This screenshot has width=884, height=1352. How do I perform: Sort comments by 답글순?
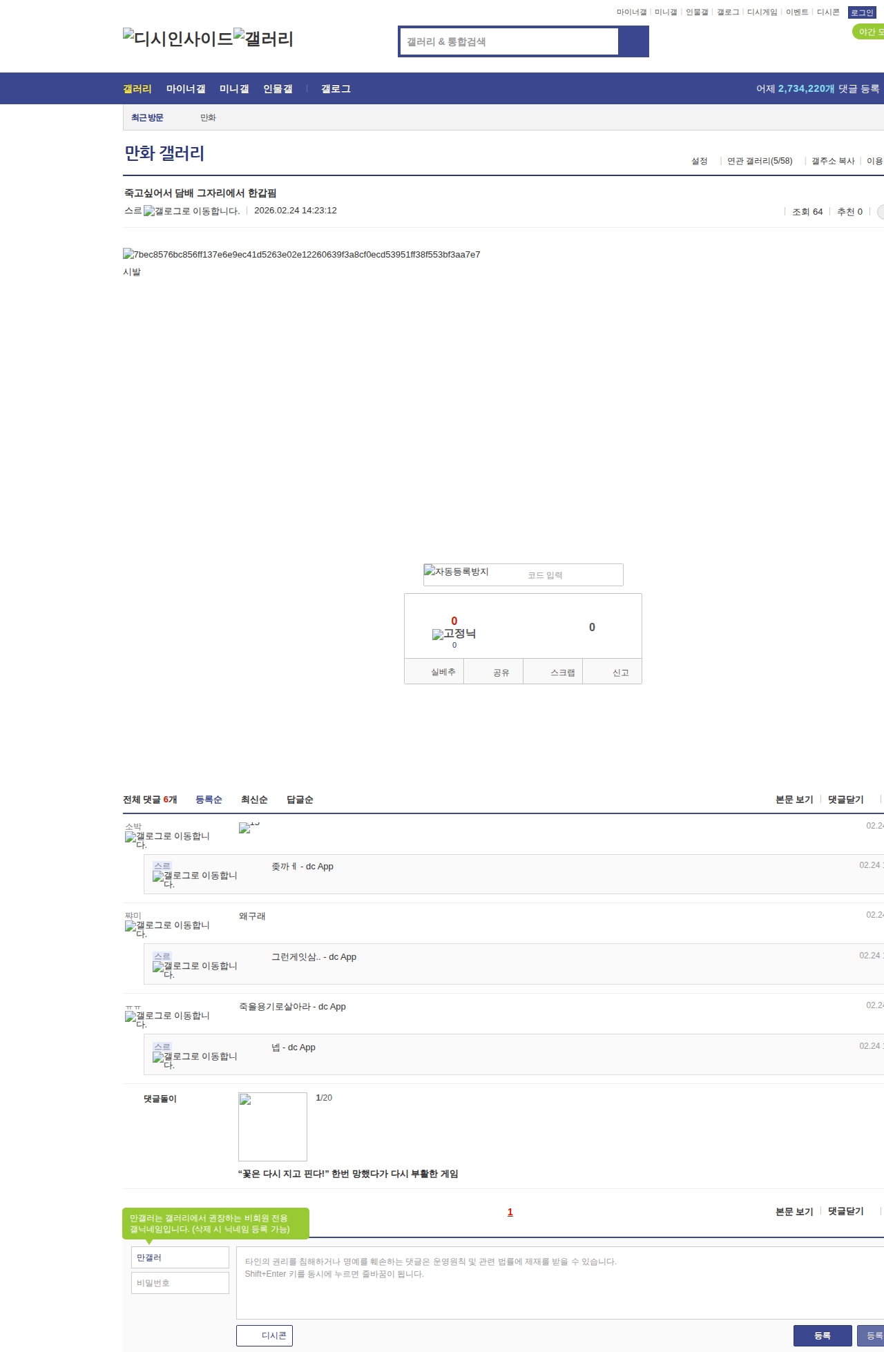click(300, 800)
